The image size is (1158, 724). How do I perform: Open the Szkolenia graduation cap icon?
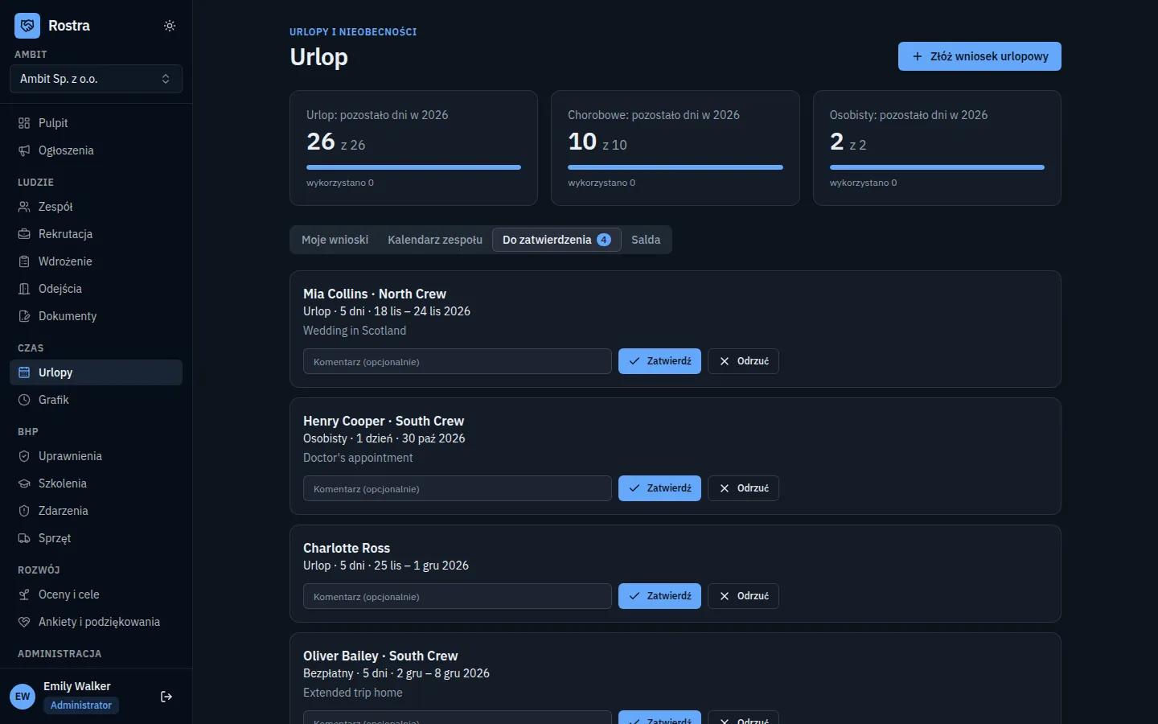tap(24, 483)
